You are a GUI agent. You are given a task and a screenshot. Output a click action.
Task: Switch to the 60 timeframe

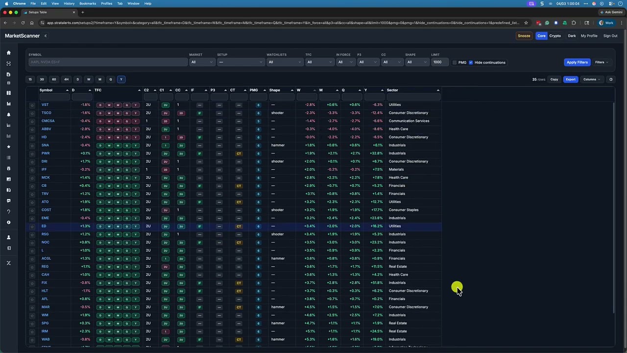54,79
